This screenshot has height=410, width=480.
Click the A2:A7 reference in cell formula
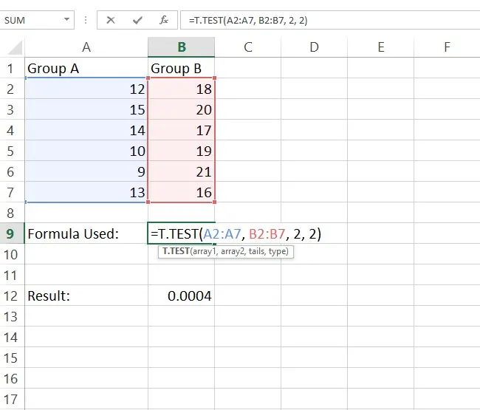click(x=222, y=234)
